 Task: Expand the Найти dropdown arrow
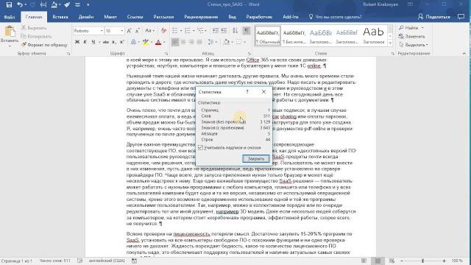(x=422, y=28)
